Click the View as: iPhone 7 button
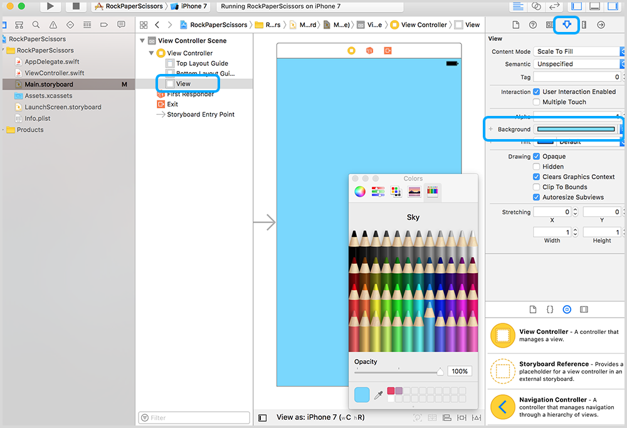This screenshot has width=627, height=428. (x=320, y=417)
